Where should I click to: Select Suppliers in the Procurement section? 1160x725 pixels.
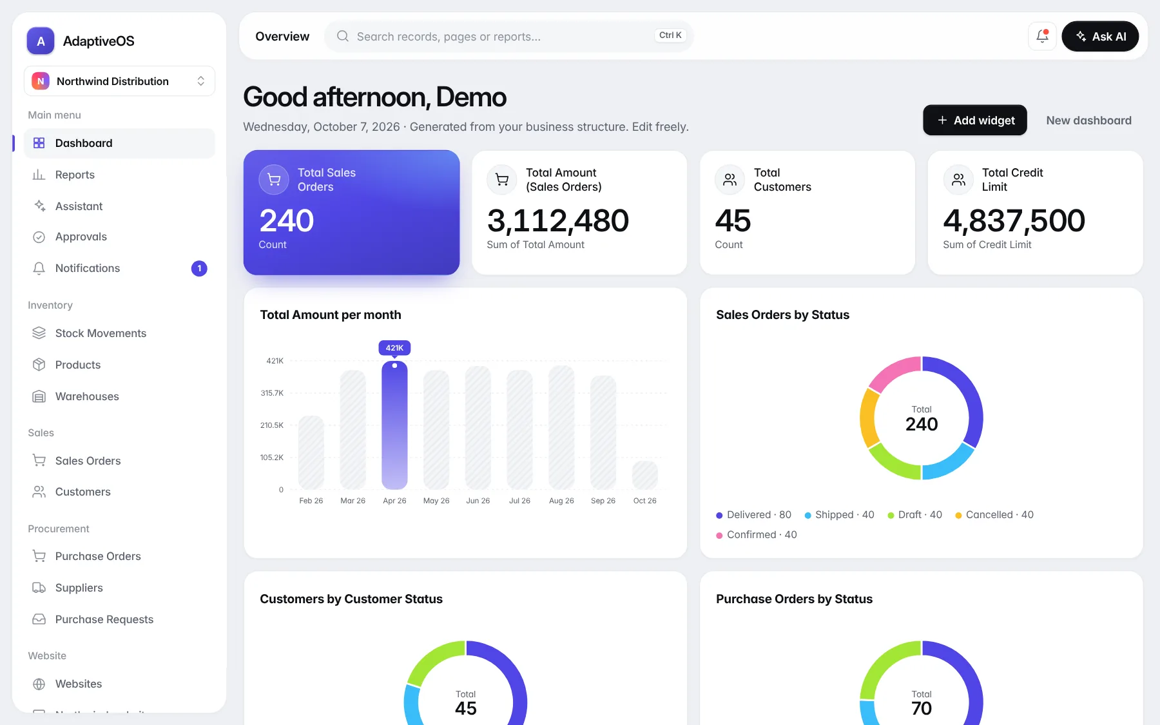tap(119, 588)
